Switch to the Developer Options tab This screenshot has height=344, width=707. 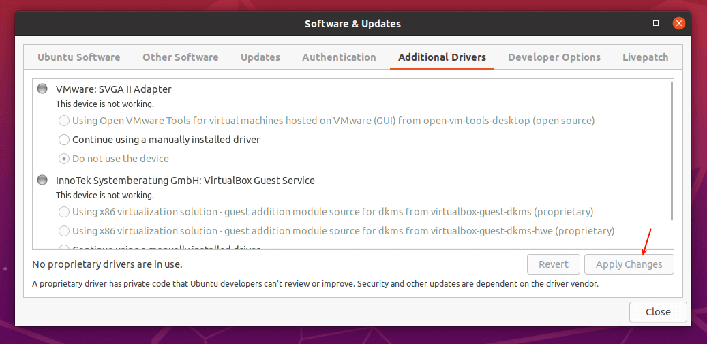554,57
